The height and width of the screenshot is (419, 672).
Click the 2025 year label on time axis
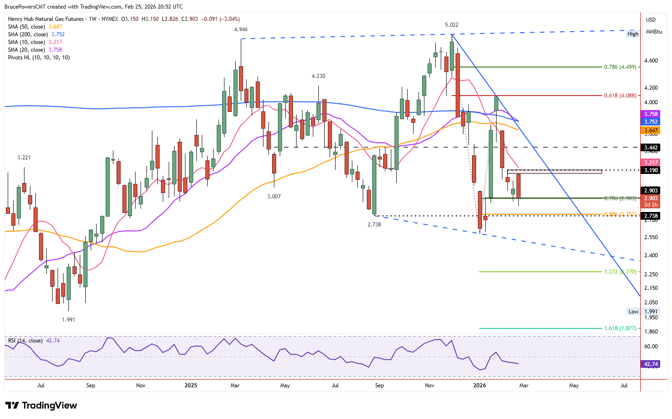191,385
